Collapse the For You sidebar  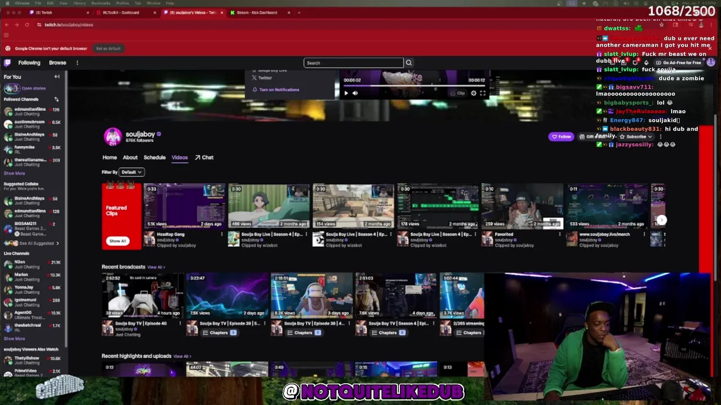point(57,76)
